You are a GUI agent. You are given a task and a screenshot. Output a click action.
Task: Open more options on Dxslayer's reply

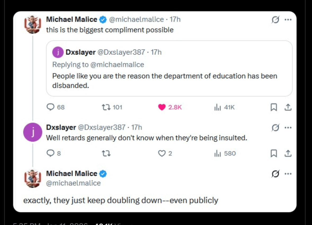click(288, 128)
